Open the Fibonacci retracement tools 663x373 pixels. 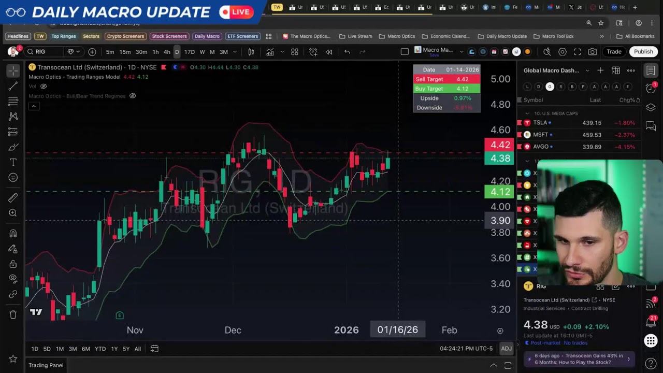pos(13,101)
